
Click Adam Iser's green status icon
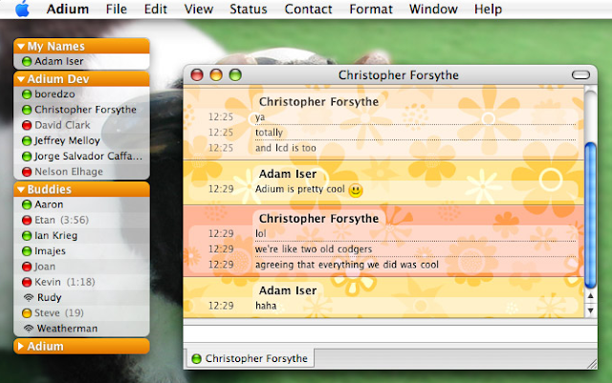(27, 62)
